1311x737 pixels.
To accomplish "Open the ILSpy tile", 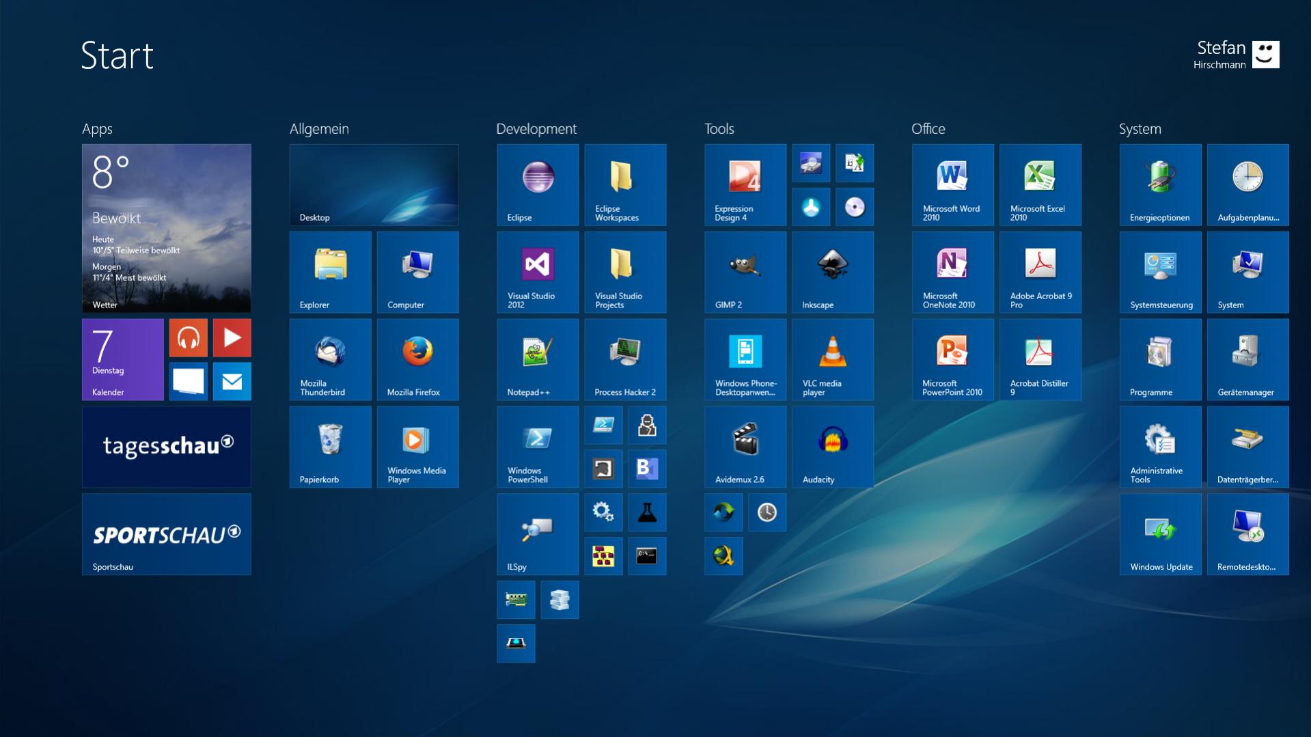I will pyautogui.click(x=538, y=534).
